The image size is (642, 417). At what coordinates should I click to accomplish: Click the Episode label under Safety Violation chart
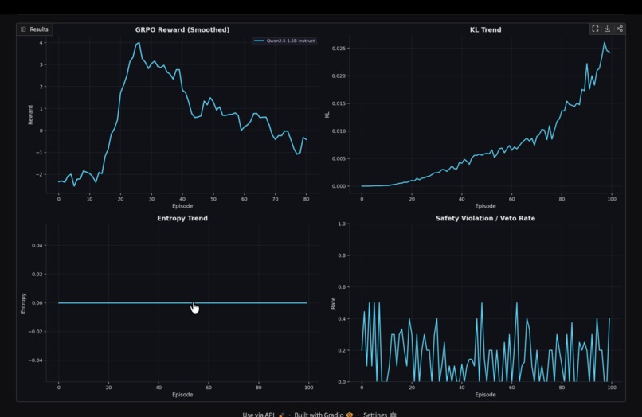[x=485, y=395]
